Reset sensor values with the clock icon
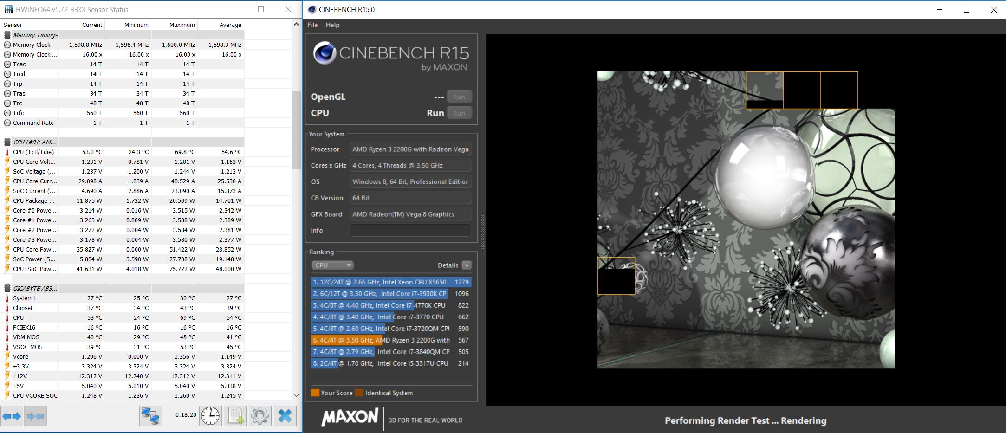Screen dimensions: 1006x433 point(210,415)
